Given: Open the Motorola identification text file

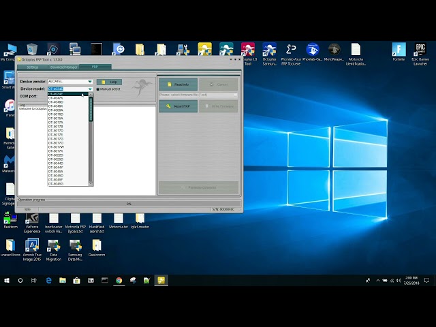Looking at the screenshot, I should coord(356,54).
